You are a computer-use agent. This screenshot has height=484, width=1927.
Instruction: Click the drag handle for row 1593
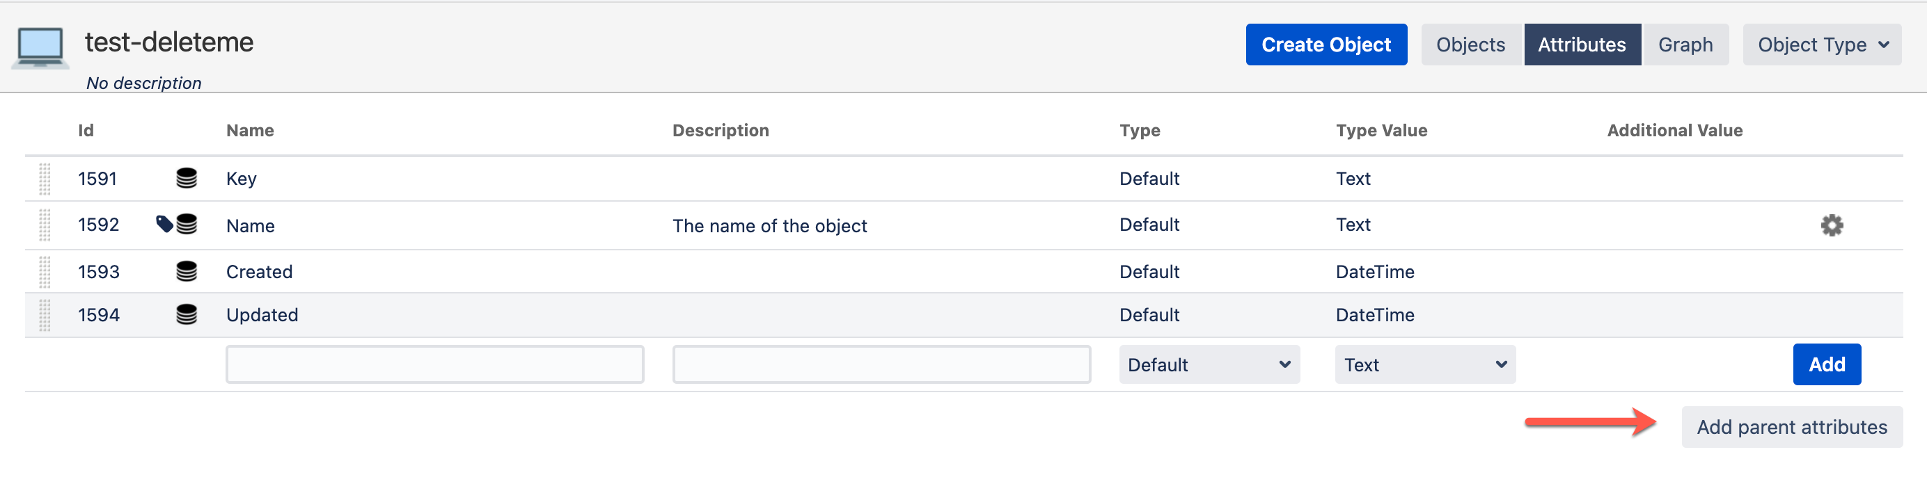coord(45,271)
